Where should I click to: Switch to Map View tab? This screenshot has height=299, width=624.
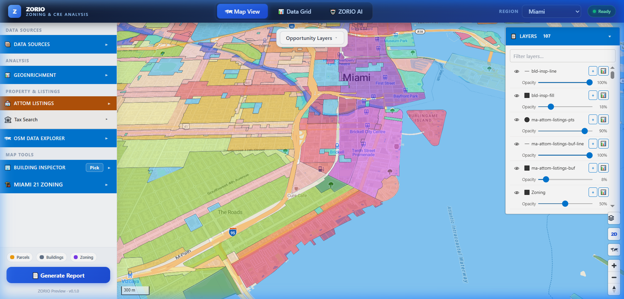point(242,11)
